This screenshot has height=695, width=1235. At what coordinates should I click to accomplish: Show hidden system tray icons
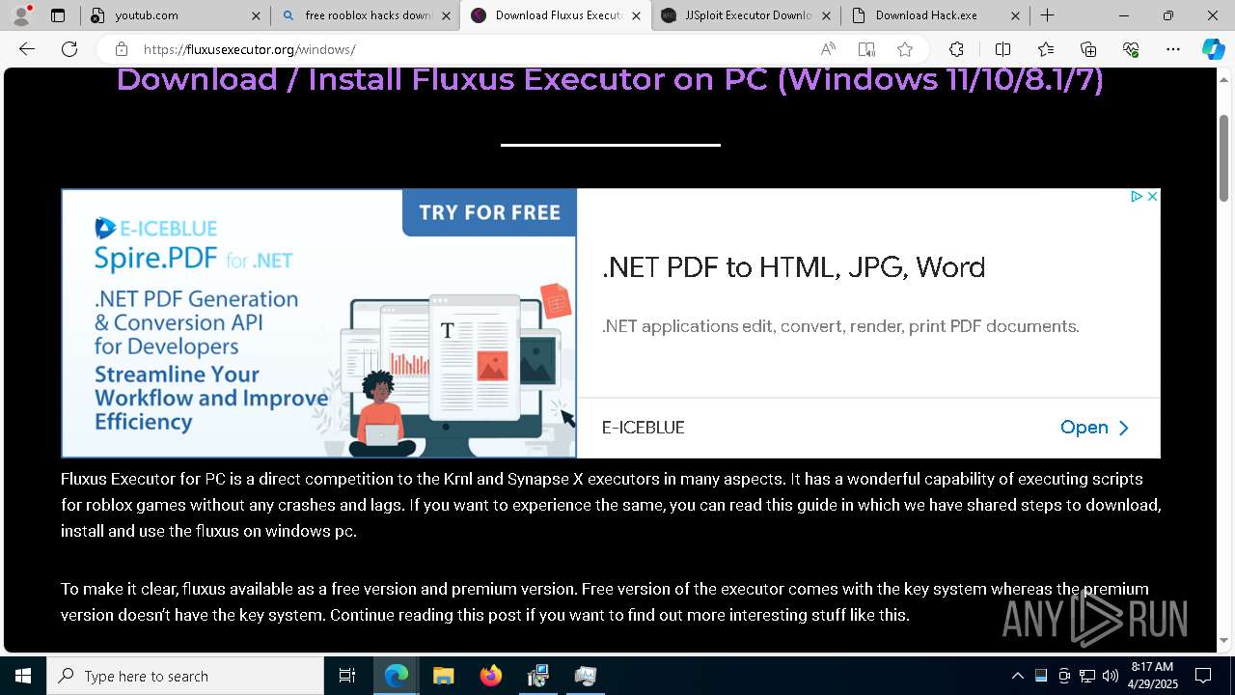tap(1017, 676)
